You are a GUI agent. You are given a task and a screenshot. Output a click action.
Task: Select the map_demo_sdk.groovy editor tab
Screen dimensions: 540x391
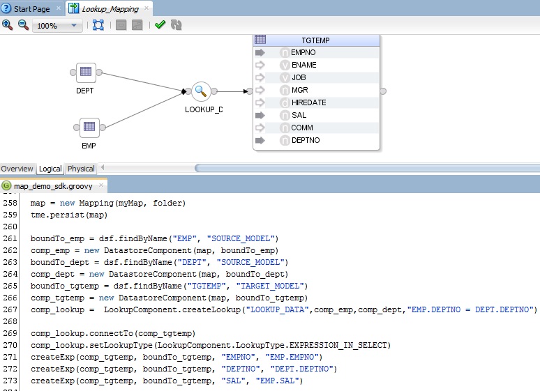click(x=54, y=186)
